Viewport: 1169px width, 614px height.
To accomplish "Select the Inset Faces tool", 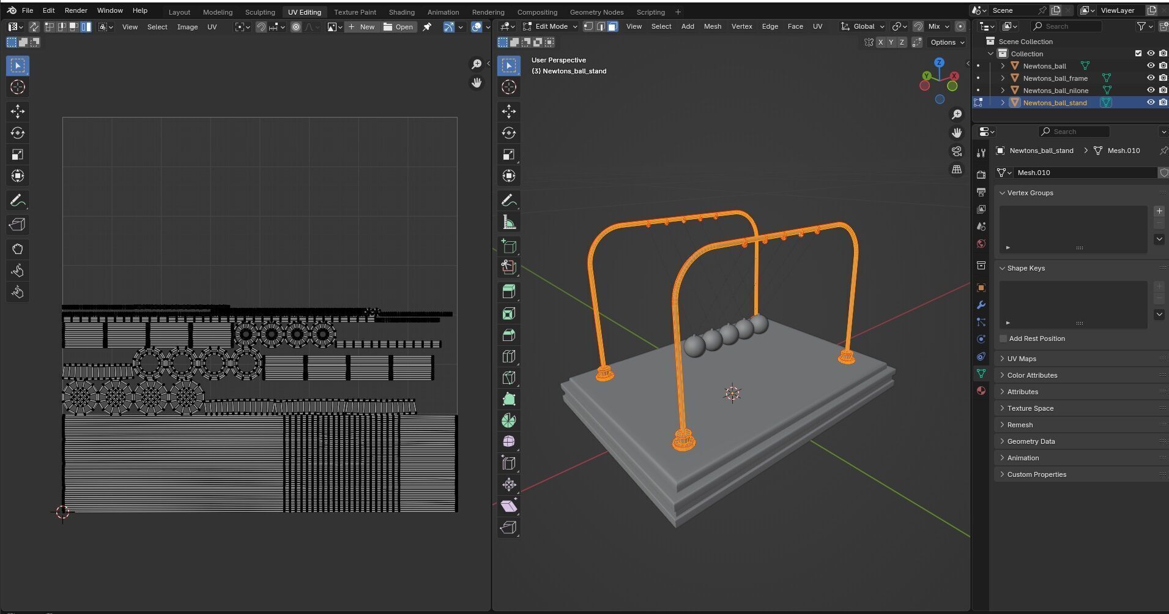I will (x=508, y=313).
